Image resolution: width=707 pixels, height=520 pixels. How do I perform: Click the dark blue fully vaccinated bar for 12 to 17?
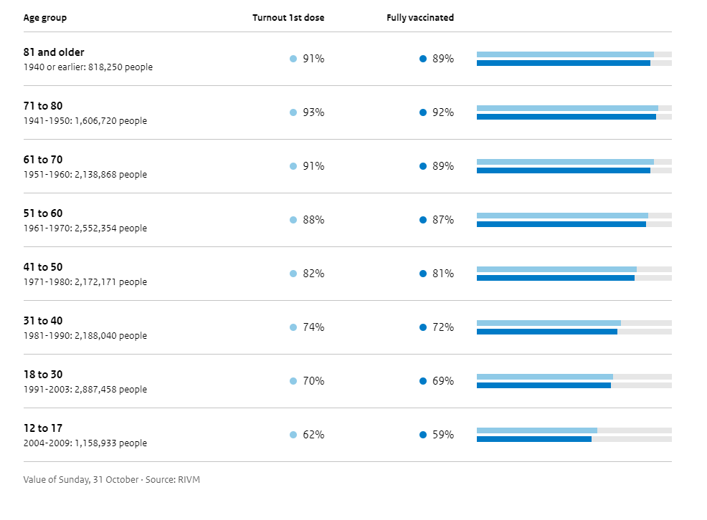coord(533,439)
